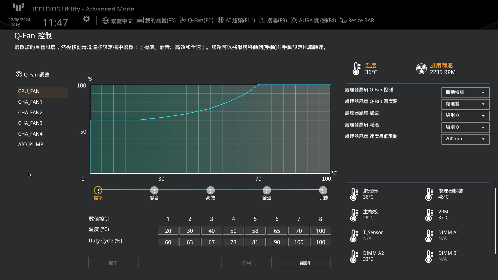Click 撤銷 to undo changes
The height and width of the screenshot is (280, 498).
[x=113, y=262]
